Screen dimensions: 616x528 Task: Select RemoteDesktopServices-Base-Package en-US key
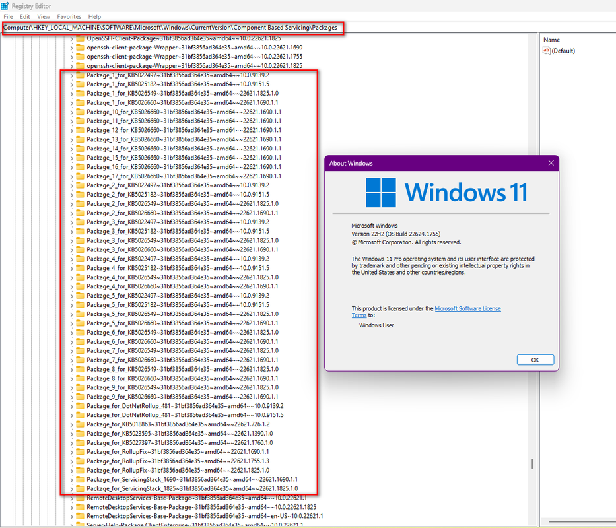(205, 516)
